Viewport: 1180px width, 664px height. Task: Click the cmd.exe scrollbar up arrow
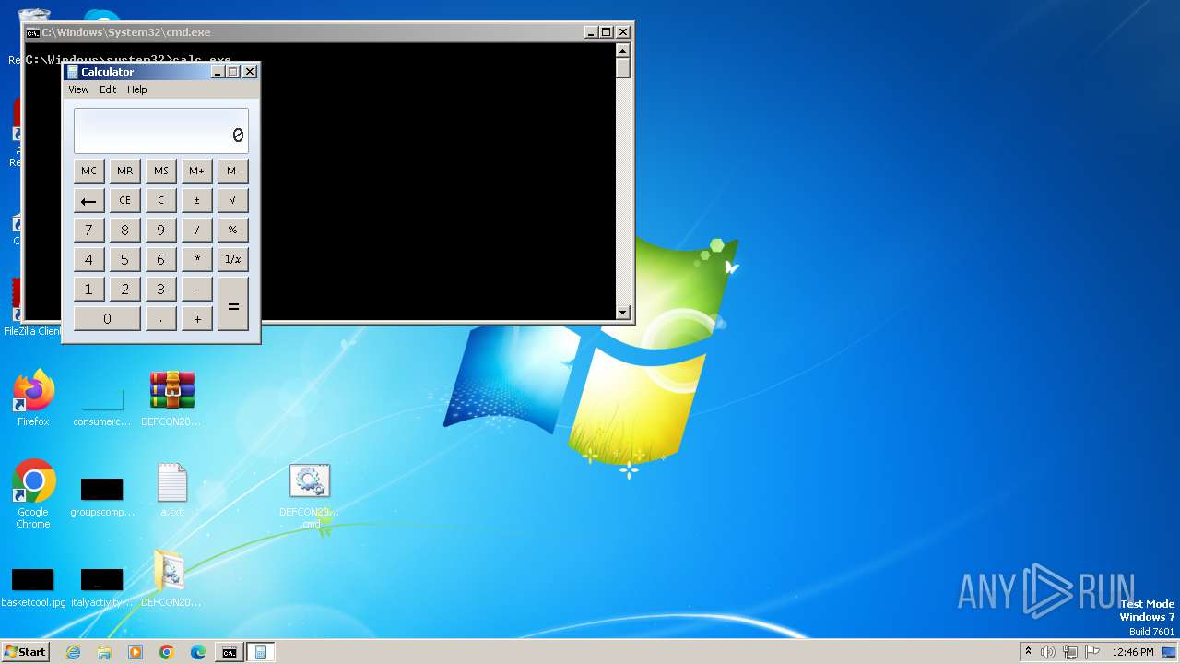623,51
